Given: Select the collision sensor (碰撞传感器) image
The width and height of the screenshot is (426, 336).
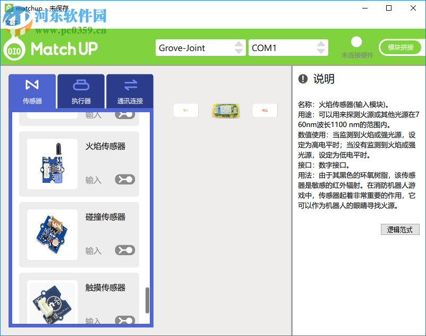Looking at the screenshot, I should click(52, 234).
